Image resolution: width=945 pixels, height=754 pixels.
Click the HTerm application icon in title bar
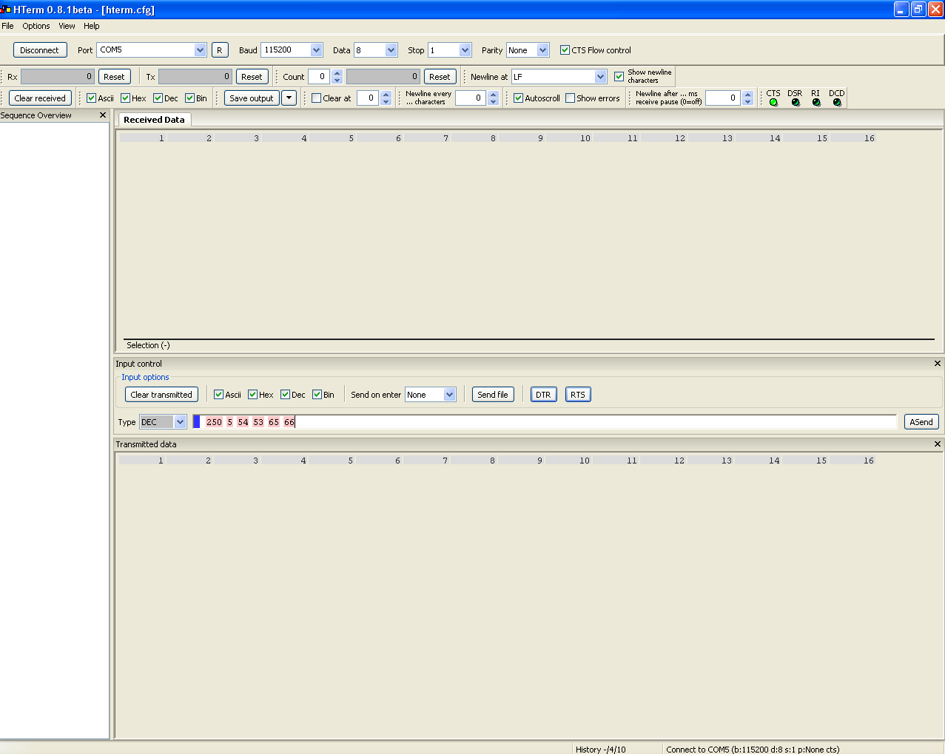(6, 10)
